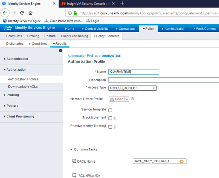This screenshot has height=178, width=219.
Task: Open Operations menu
Action: coord(125,29)
